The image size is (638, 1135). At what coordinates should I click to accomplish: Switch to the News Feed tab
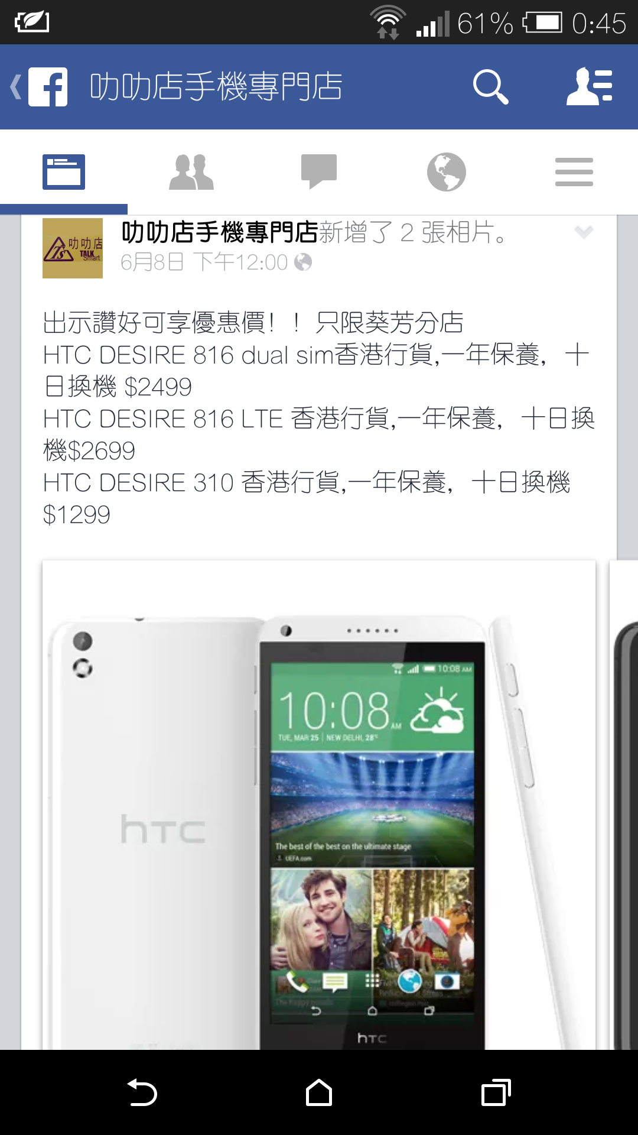click(x=64, y=172)
